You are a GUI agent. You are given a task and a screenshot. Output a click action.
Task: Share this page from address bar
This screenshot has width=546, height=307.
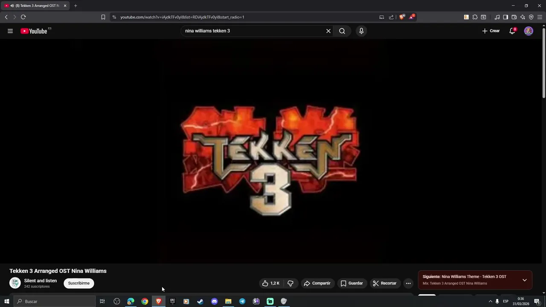click(391, 17)
